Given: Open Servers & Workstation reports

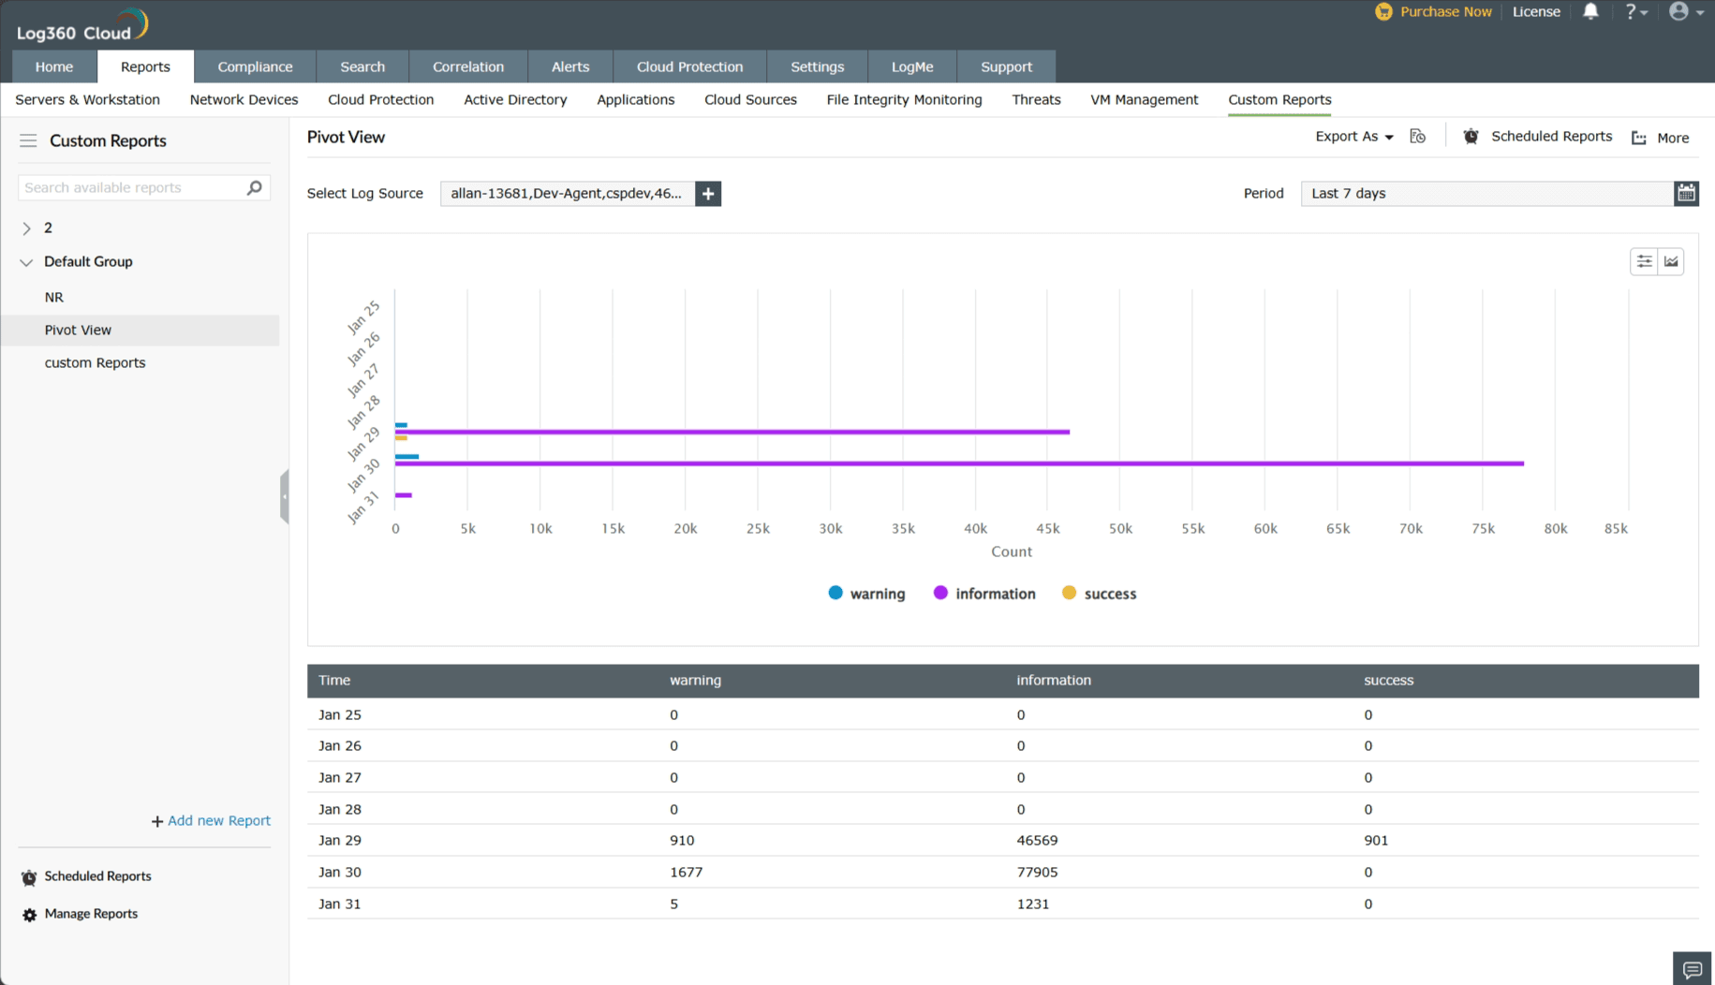Looking at the screenshot, I should click(87, 99).
